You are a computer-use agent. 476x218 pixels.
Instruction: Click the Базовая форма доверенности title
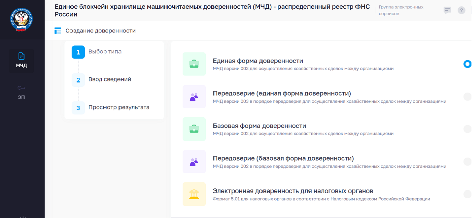(x=259, y=126)
